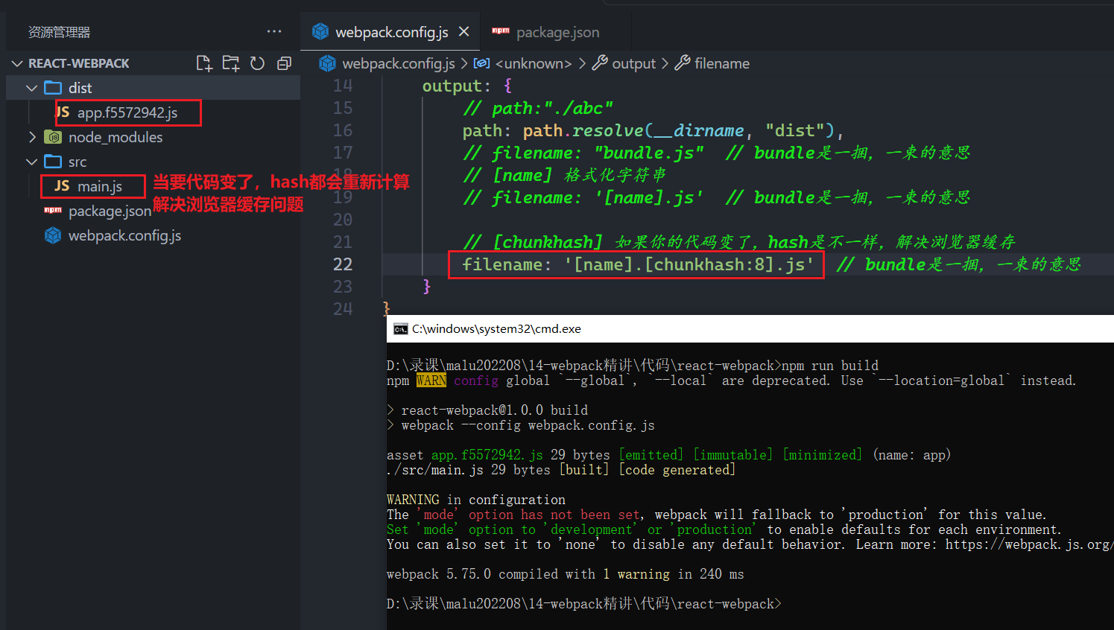Viewport: 1114px width, 630px height.
Task: Click the New File icon in explorer header
Action: click(204, 63)
